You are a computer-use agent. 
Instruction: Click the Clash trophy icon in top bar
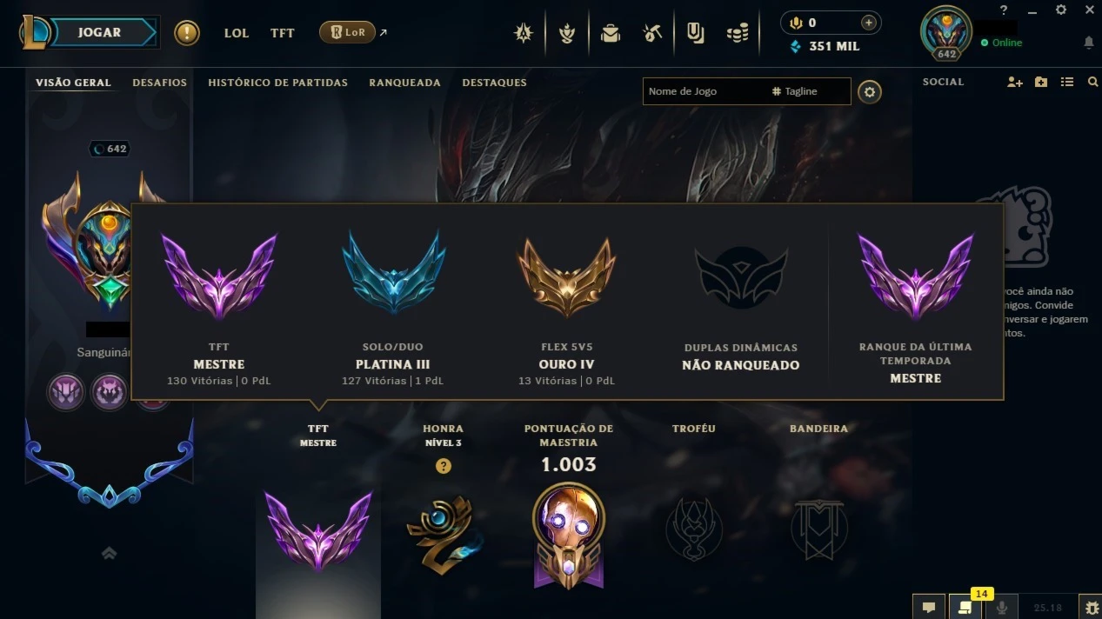(x=567, y=33)
